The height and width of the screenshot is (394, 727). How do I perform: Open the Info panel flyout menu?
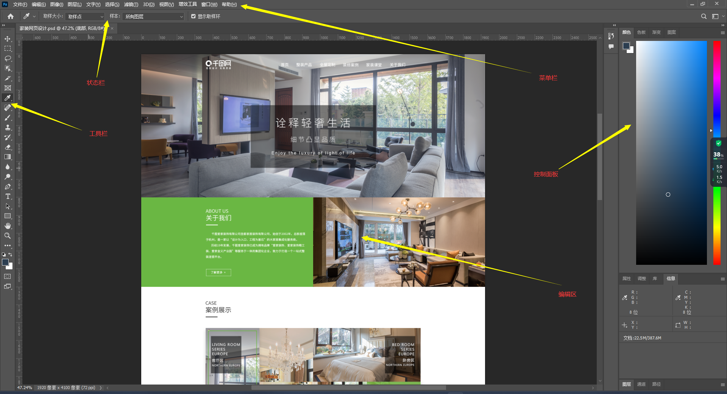pos(722,279)
